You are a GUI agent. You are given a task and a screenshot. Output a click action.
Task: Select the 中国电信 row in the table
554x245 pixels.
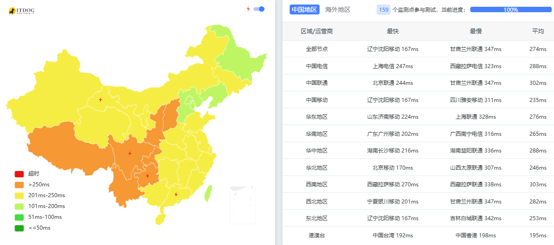[316, 66]
